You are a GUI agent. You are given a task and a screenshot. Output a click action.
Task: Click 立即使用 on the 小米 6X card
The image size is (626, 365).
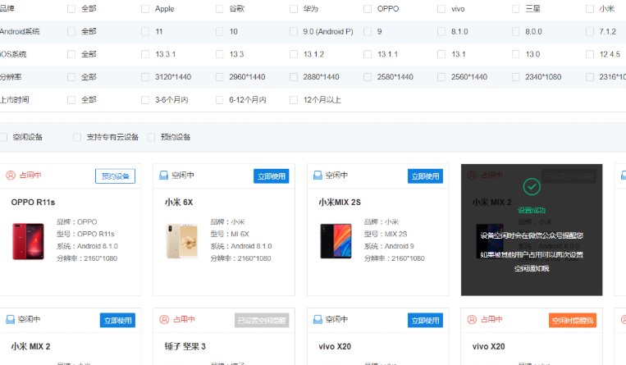(x=271, y=176)
